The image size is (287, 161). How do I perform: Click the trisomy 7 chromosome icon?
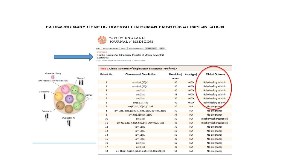[x=81, y=82]
